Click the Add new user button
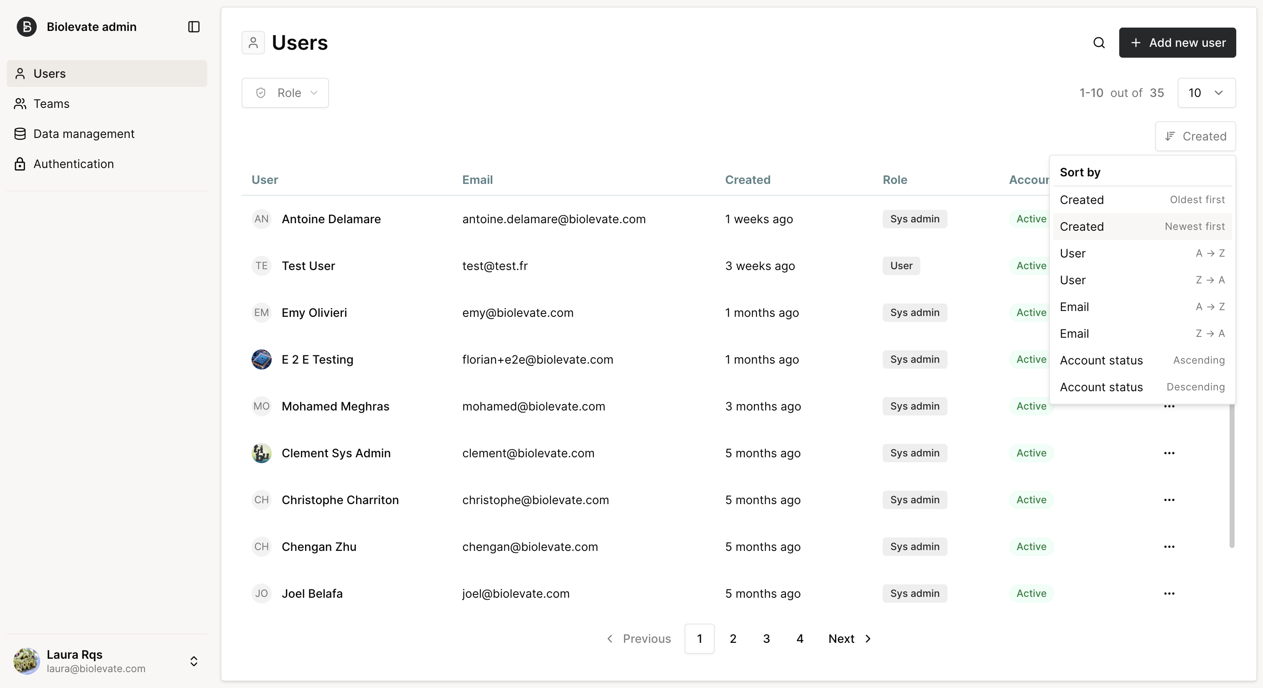Image resolution: width=1263 pixels, height=688 pixels. pyautogui.click(x=1177, y=43)
